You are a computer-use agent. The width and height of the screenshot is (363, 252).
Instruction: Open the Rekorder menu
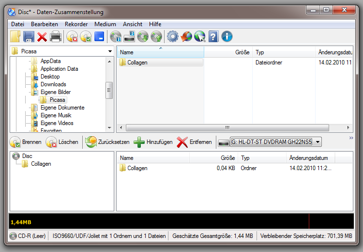click(76, 24)
